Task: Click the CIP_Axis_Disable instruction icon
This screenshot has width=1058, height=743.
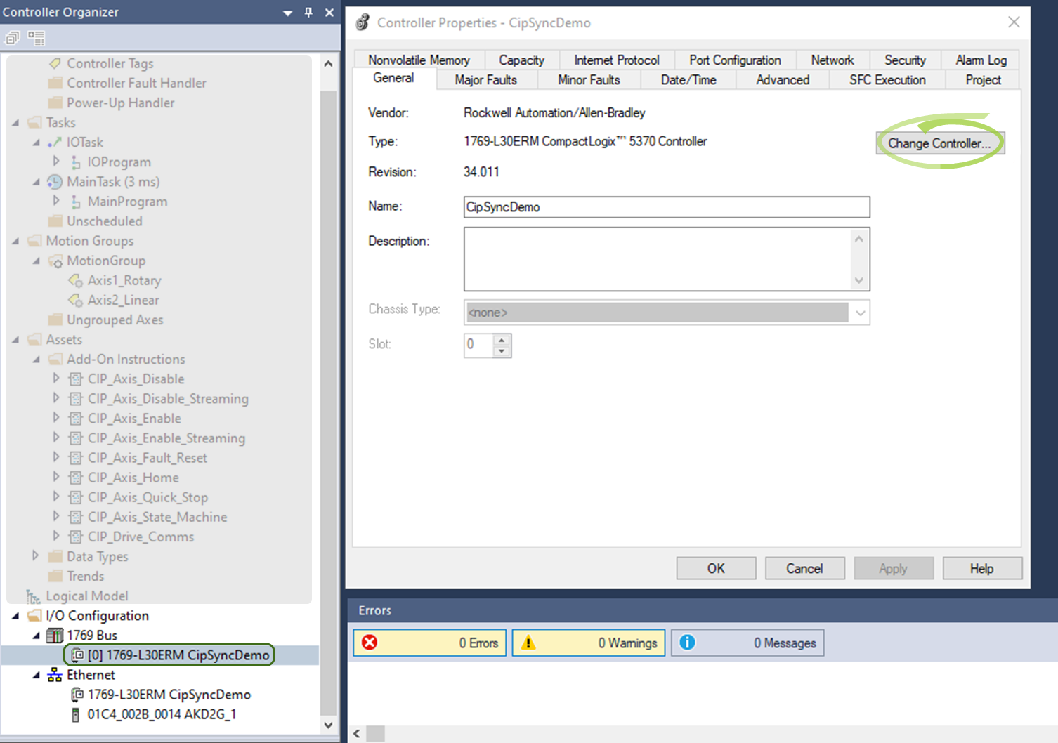Action: [x=76, y=379]
